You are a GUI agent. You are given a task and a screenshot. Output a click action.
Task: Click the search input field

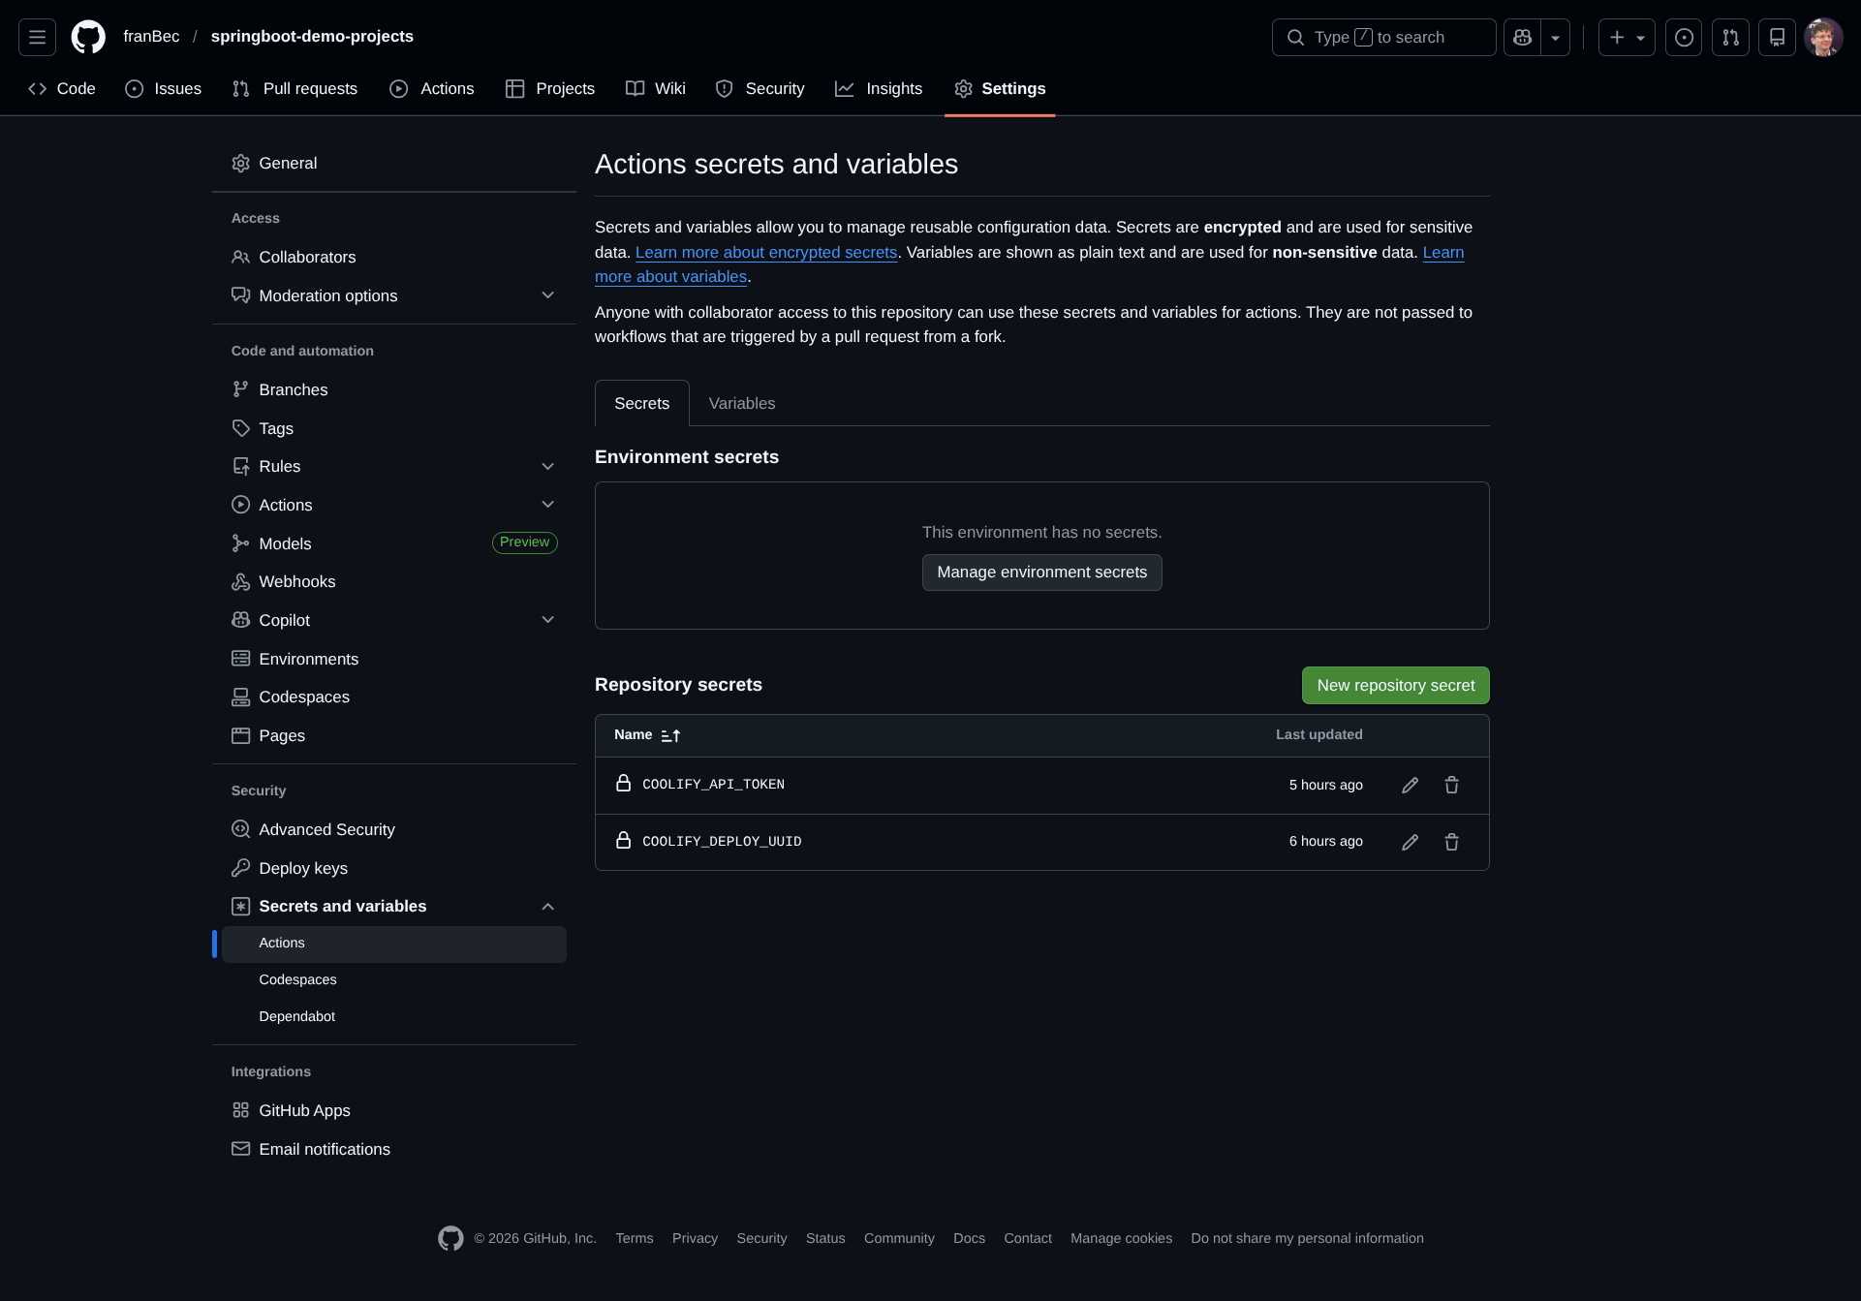click(1383, 37)
